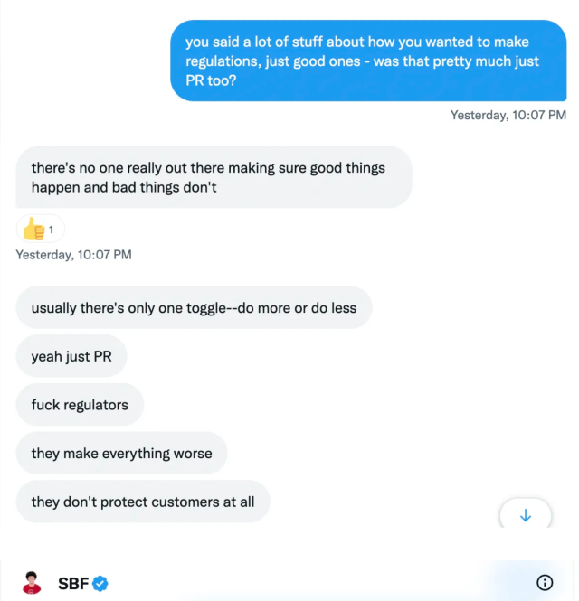Click the word 'regulations' in blue bubble

pyautogui.click(x=223, y=61)
